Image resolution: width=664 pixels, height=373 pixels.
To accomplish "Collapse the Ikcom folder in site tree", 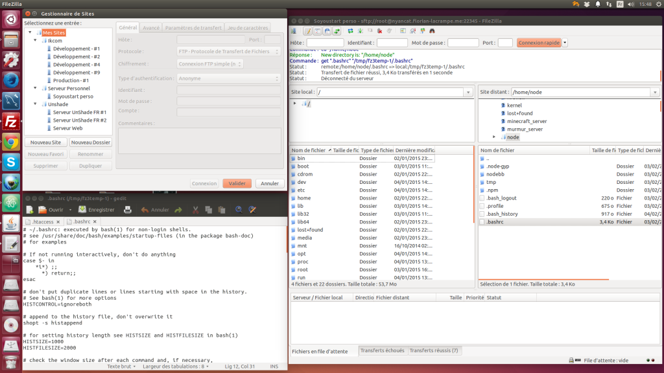I will tap(35, 41).
